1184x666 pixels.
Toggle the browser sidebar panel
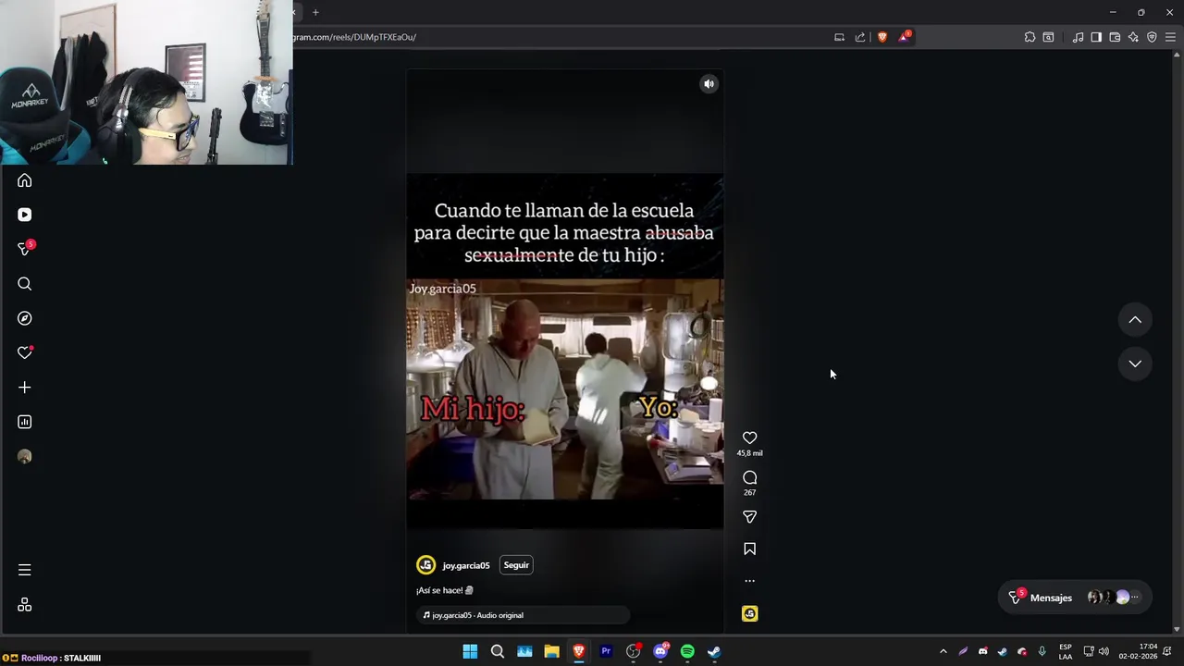1096,37
